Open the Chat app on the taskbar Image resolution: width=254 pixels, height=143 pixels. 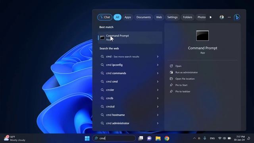pyautogui.click(x=149, y=138)
